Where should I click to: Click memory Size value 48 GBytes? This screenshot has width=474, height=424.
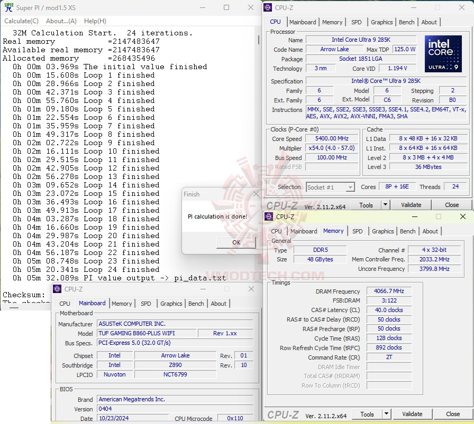(x=320, y=259)
